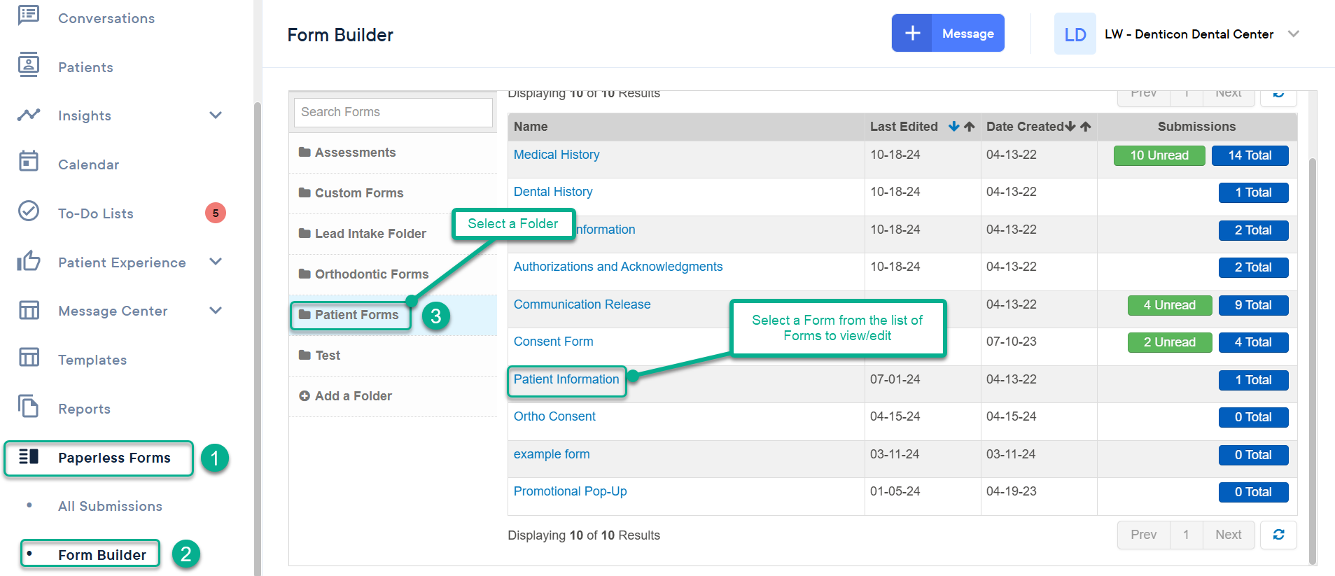
Task: Open the example form link
Action: click(552, 454)
